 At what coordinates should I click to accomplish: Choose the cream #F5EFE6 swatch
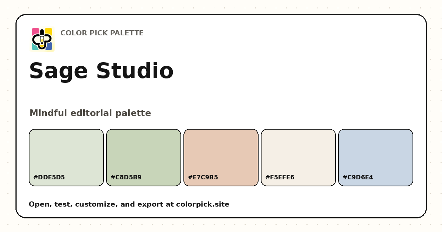[x=298, y=158]
